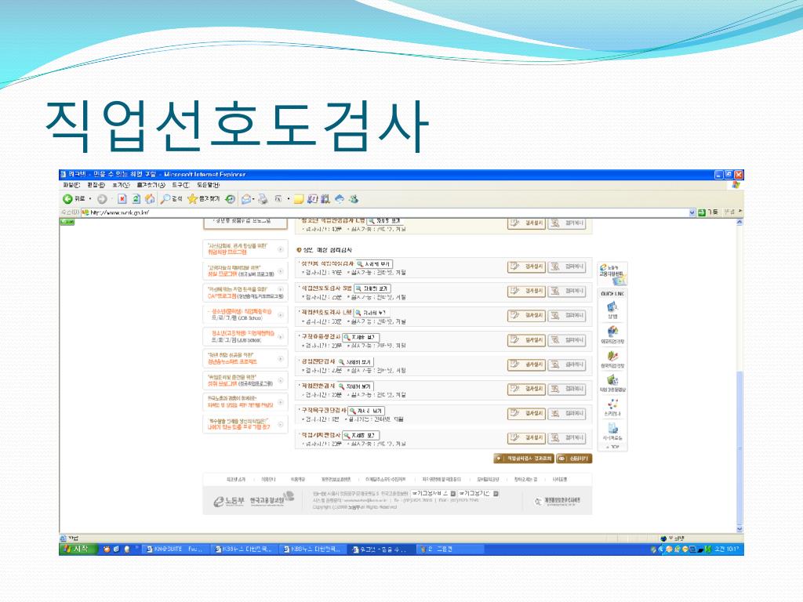Click the yellow note icon in toolbar

pos(299,199)
